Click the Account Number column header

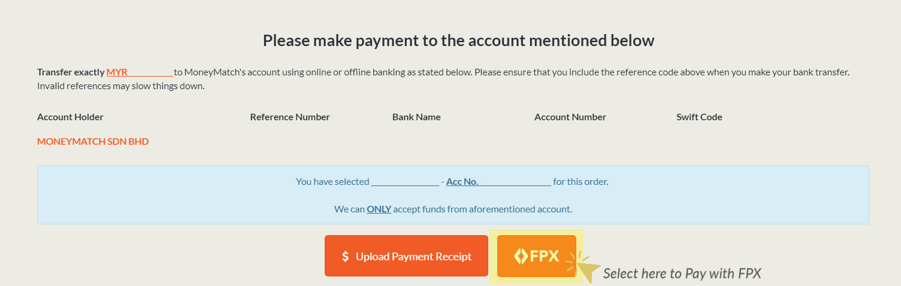click(x=570, y=117)
